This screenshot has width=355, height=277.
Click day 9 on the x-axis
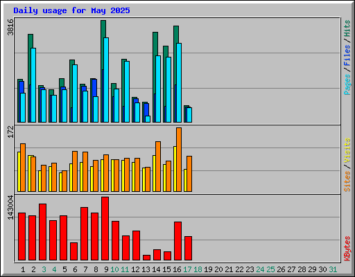106,269
